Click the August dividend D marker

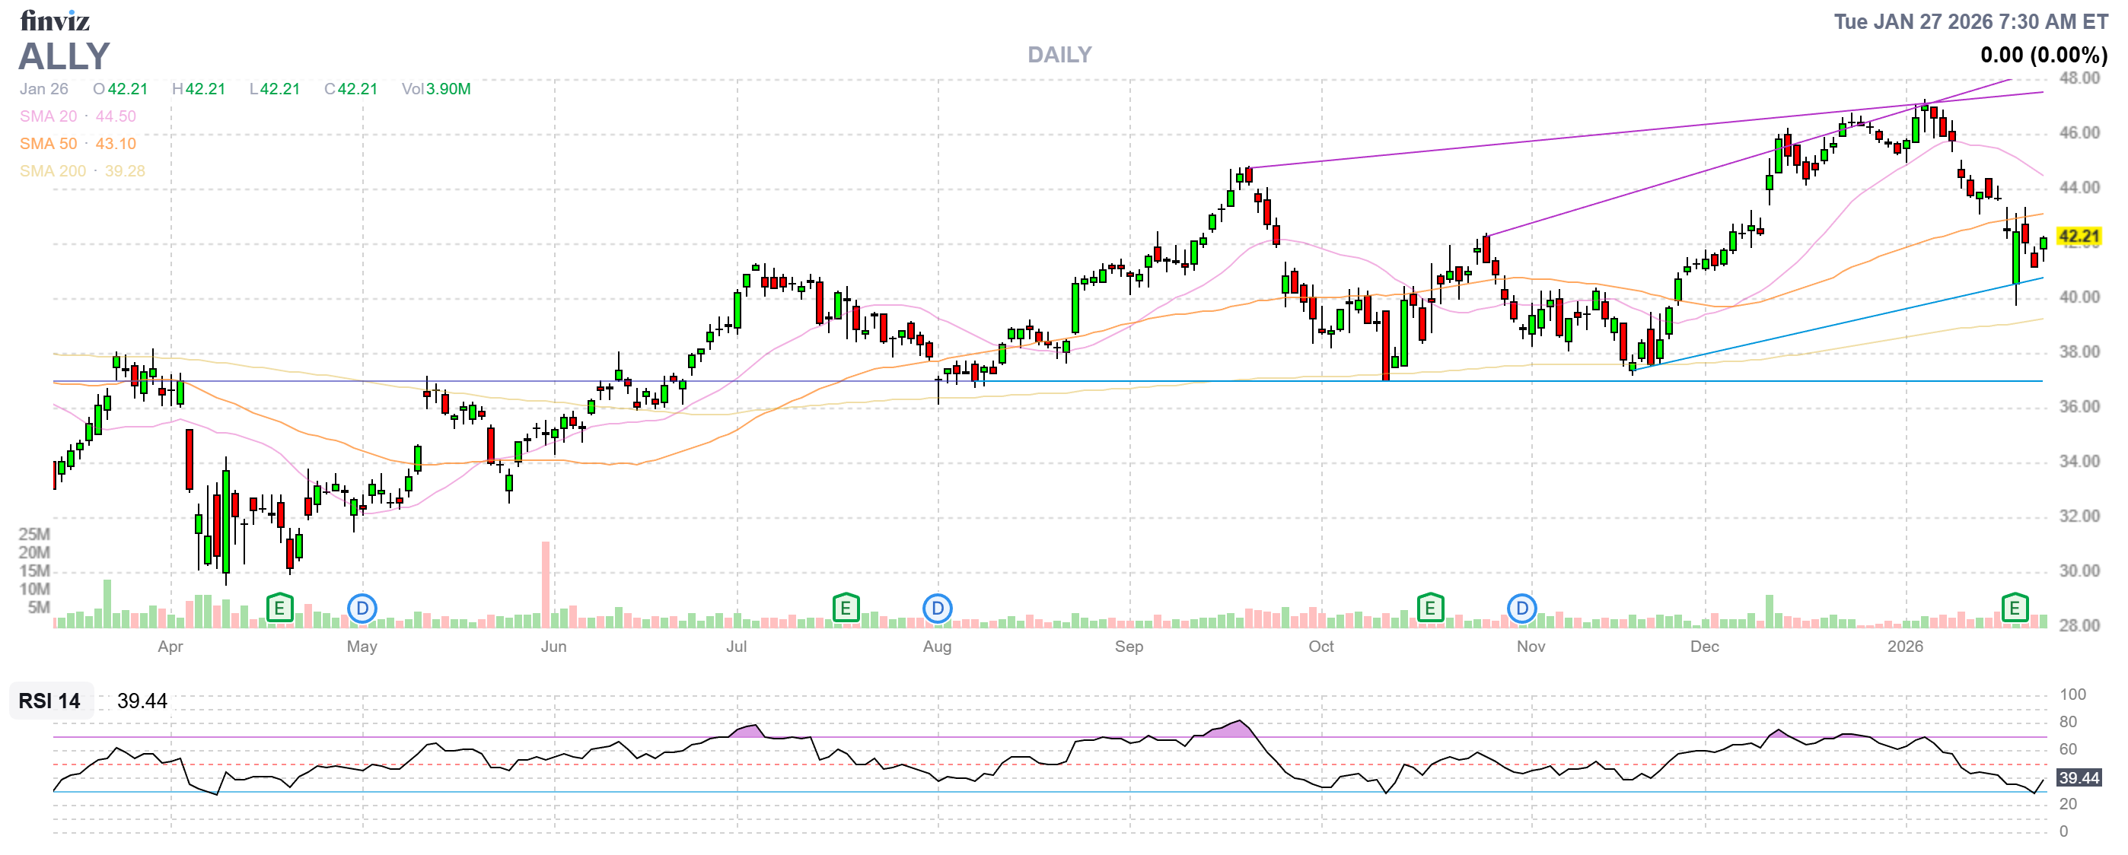(937, 609)
